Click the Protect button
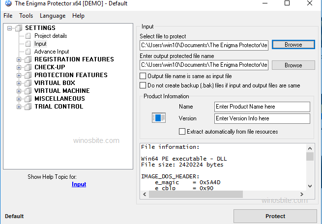The height and width of the screenshot is (224, 322). tap(275, 216)
